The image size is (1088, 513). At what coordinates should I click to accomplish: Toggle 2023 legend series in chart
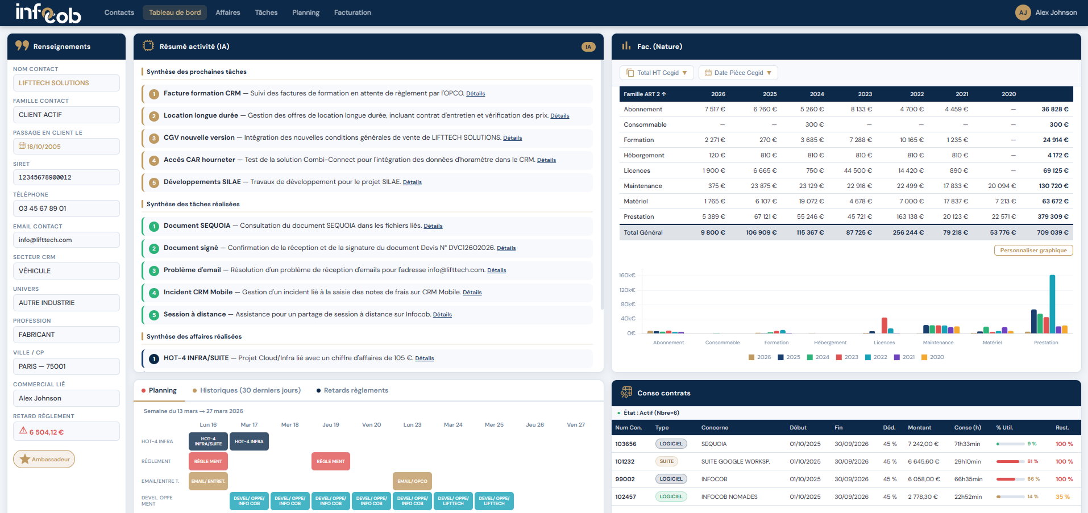pyautogui.click(x=847, y=357)
